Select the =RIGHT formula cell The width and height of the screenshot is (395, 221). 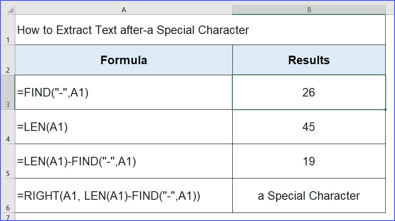point(124,195)
